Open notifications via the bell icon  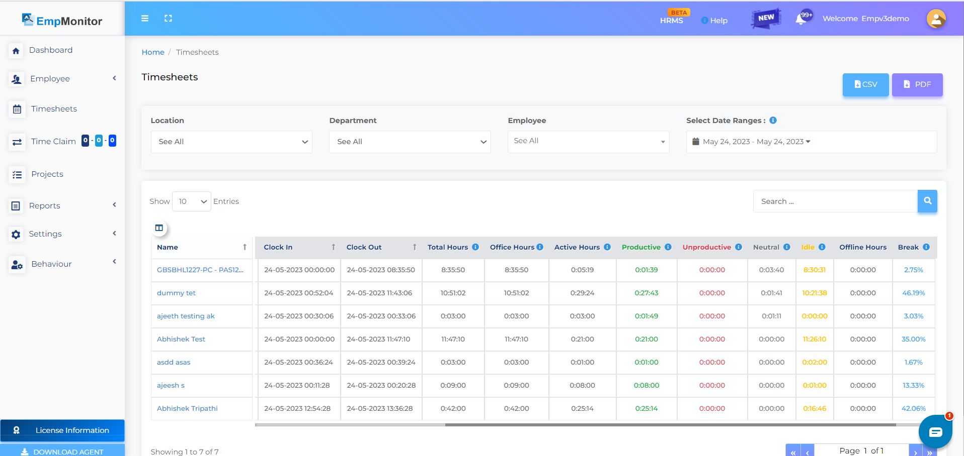pos(801,19)
